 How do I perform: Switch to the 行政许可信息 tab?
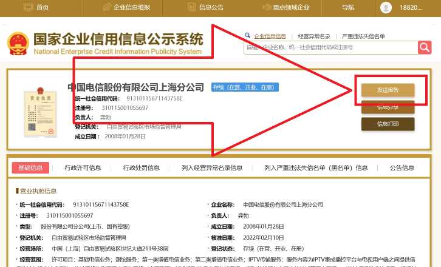[x=83, y=168]
